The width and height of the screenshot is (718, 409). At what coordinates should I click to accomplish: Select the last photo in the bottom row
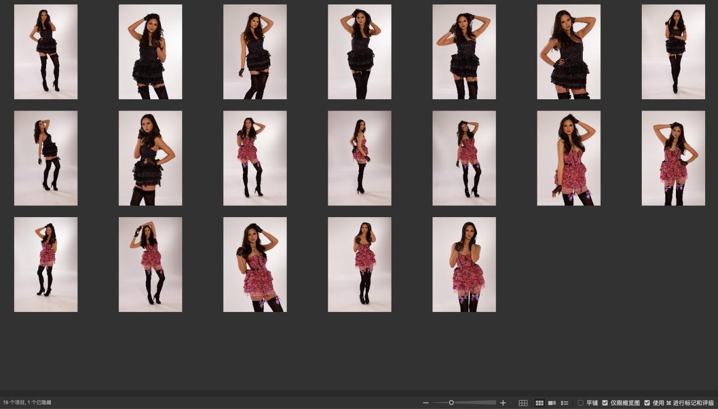(x=464, y=264)
